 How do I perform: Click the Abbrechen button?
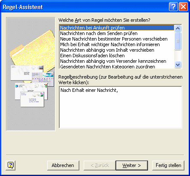point(63,165)
